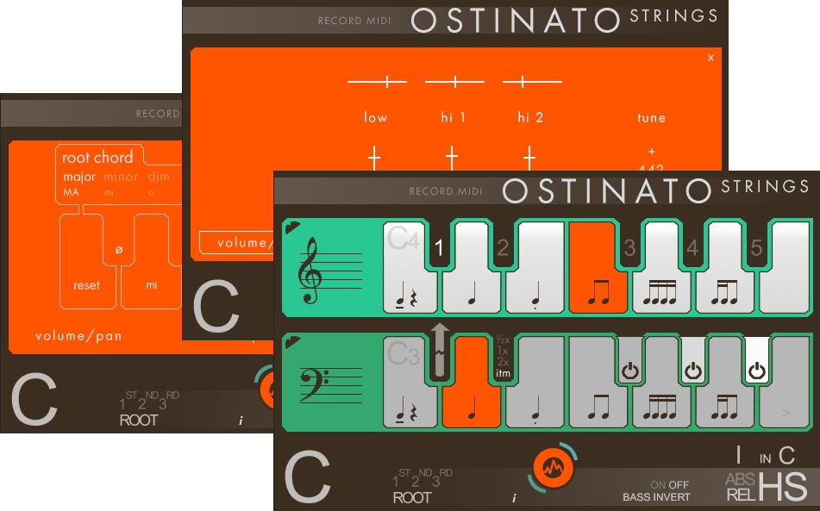
Task: Click RECORD MIDI in front window
Action: pos(446,191)
